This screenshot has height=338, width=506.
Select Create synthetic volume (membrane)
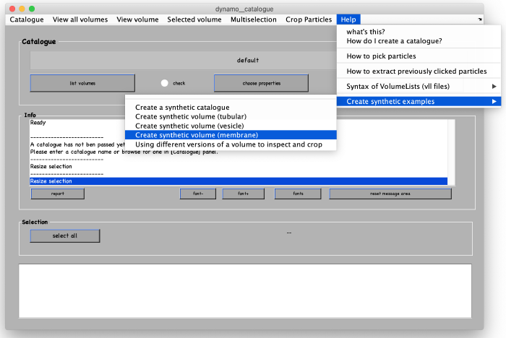196,135
